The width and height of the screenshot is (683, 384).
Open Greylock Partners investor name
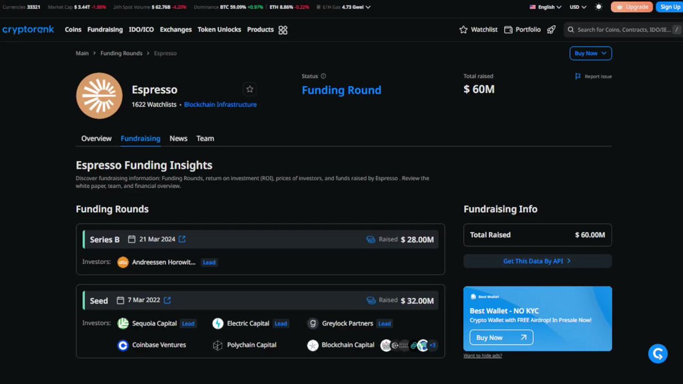[x=347, y=324]
